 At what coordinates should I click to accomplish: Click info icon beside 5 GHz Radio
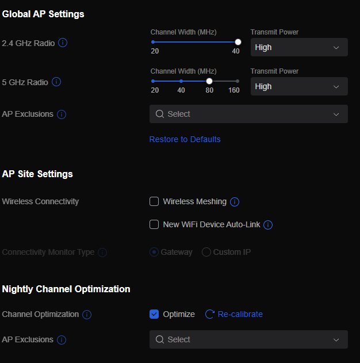point(56,82)
